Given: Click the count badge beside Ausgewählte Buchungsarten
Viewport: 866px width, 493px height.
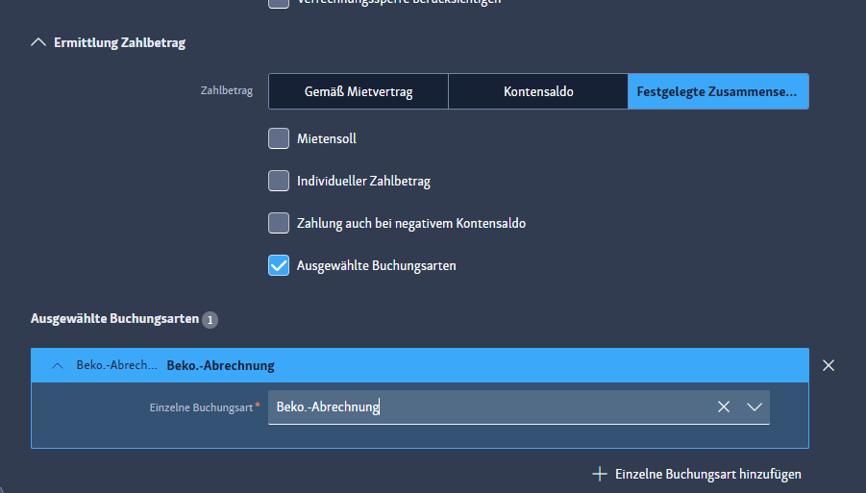Looking at the screenshot, I should [210, 319].
